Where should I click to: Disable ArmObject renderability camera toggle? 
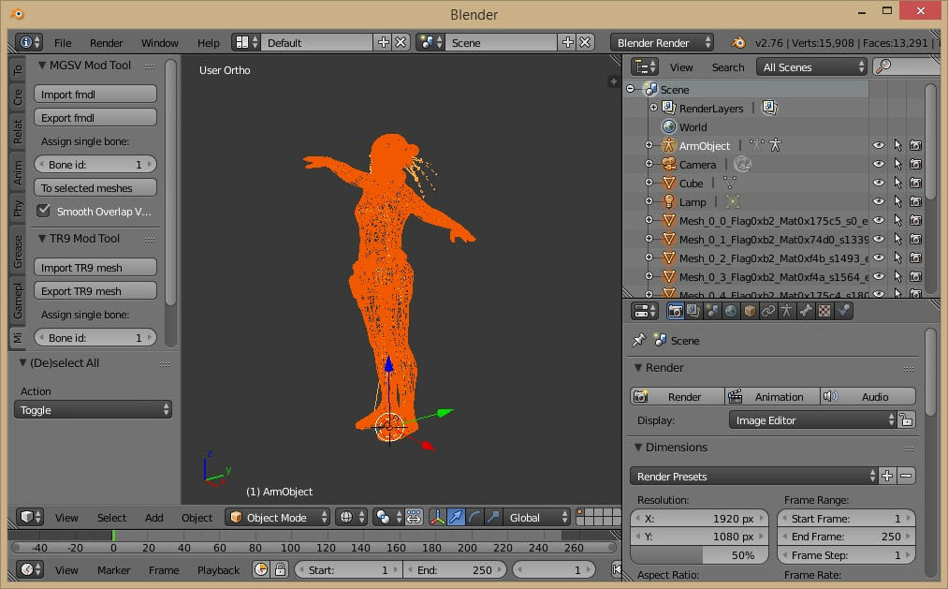tap(915, 145)
